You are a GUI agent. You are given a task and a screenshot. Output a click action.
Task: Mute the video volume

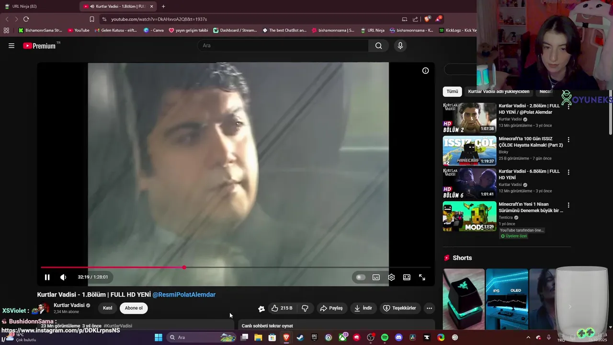point(63,277)
